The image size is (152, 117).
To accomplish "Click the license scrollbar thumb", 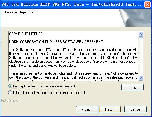I will pyautogui.click(x=140, y=38).
